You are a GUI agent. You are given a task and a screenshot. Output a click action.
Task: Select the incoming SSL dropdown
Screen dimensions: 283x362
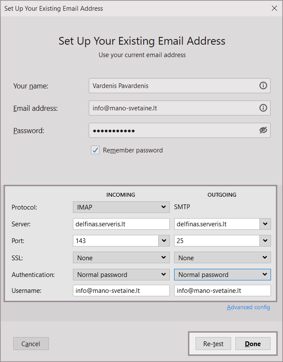121,258
